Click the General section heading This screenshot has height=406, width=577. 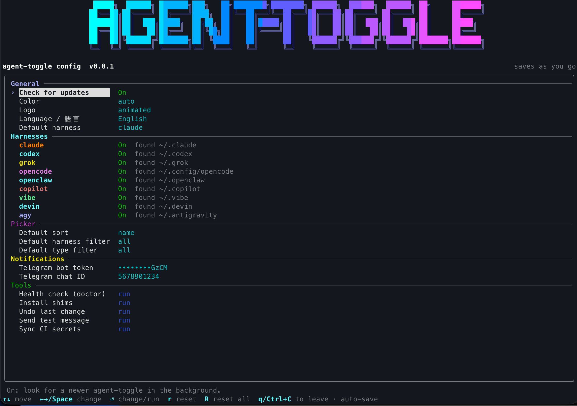pyautogui.click(x=25, y=84)
